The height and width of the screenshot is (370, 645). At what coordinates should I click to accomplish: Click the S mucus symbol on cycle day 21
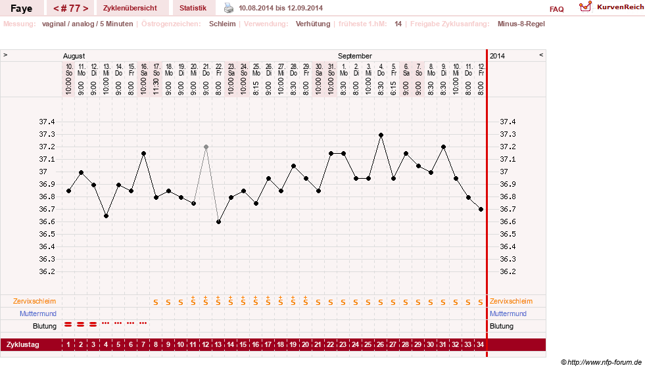tap(318, 302)
